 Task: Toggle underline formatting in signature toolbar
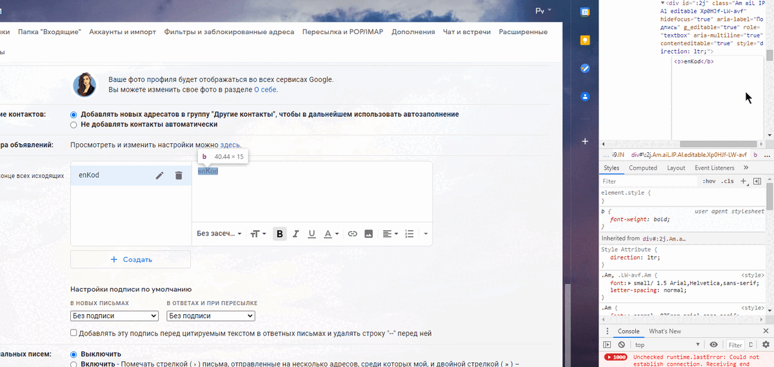pyautogui.click(x=312, y=233)
